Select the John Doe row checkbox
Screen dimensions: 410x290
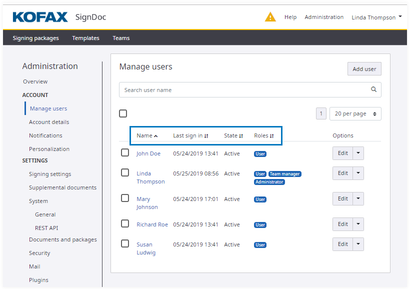point(125,152)
